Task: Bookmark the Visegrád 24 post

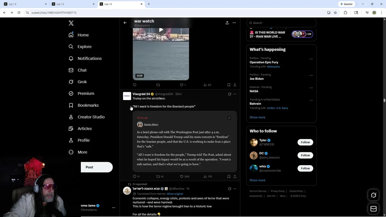Action: point(229,177)
